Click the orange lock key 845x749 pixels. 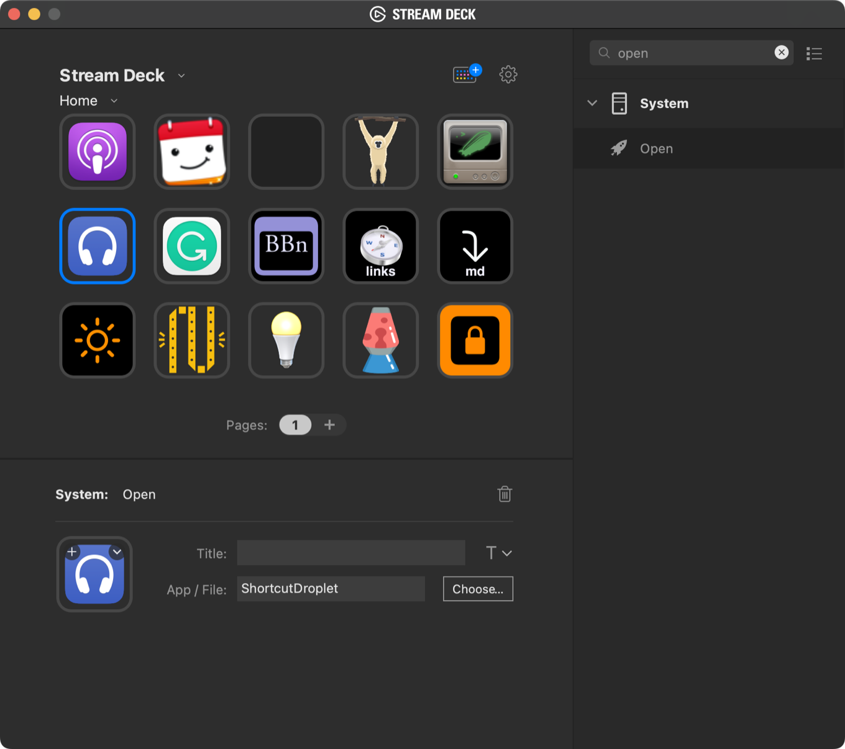[x=475, y=340]
